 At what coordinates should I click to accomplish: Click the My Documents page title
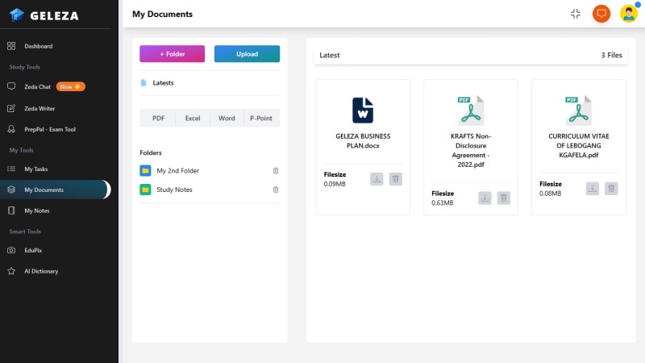click(163, 14)
